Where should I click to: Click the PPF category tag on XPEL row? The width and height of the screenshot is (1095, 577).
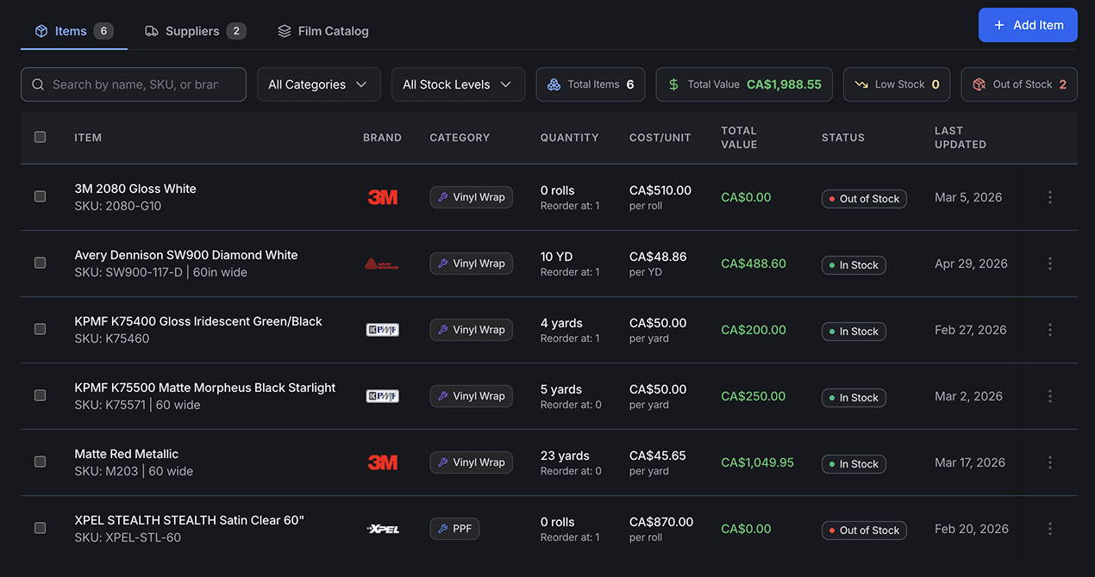click(x=454, y=529)
